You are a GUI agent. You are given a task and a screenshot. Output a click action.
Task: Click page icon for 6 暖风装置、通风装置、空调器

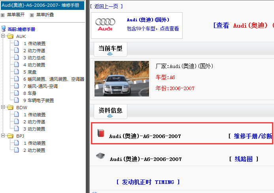click(17, 79)
